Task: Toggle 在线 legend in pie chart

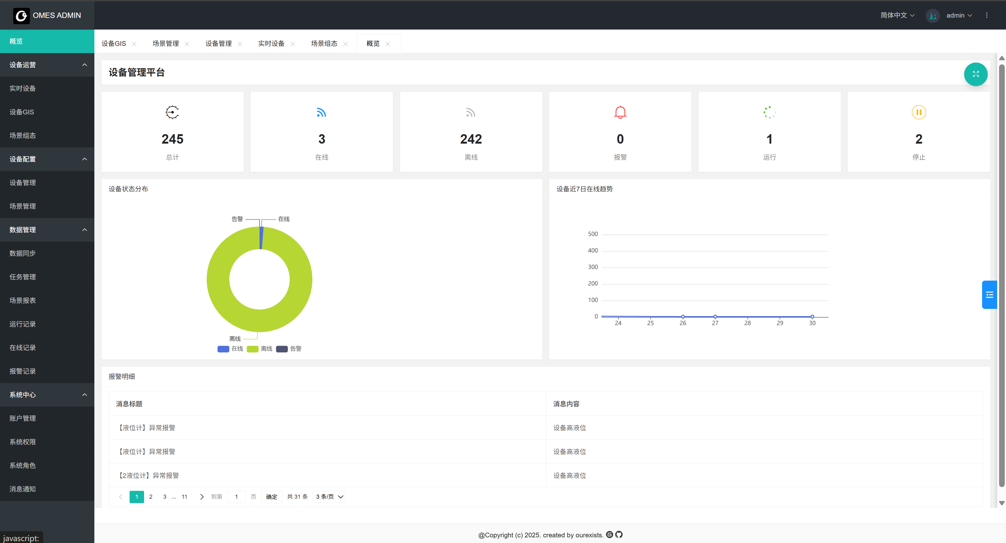Action: (230, 349)
